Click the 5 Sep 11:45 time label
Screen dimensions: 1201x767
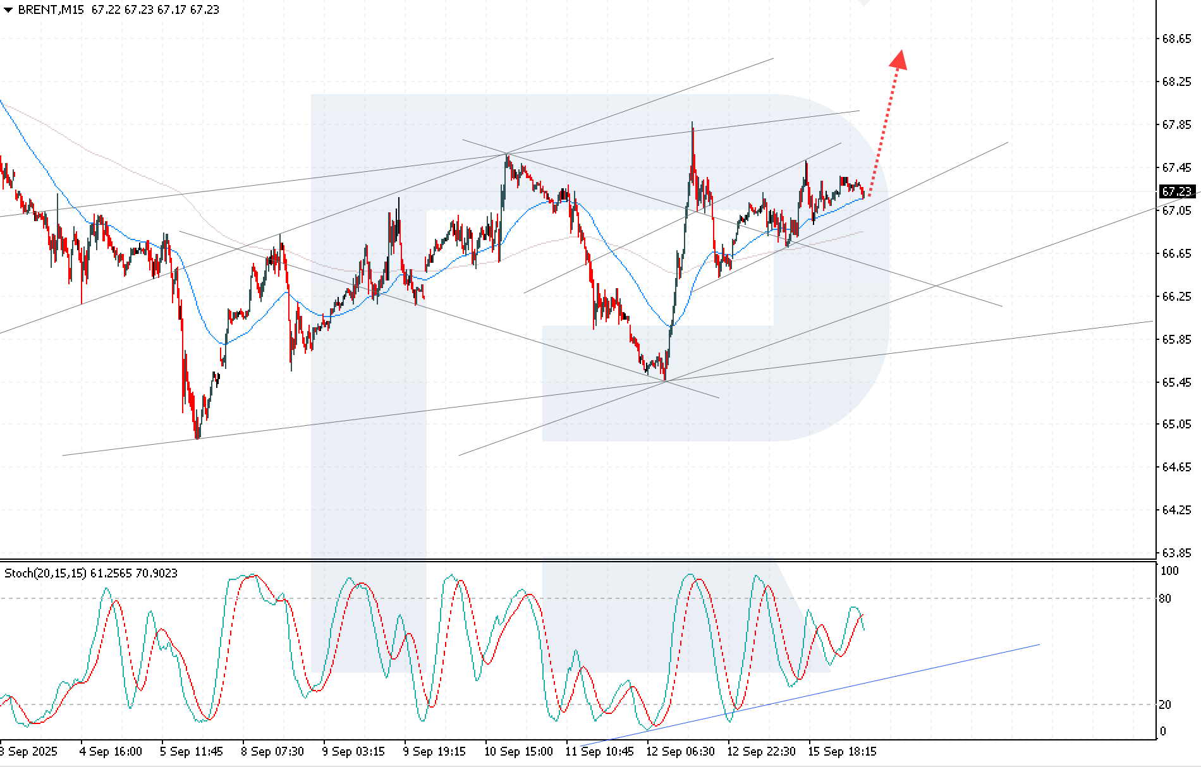pos(192,752)
